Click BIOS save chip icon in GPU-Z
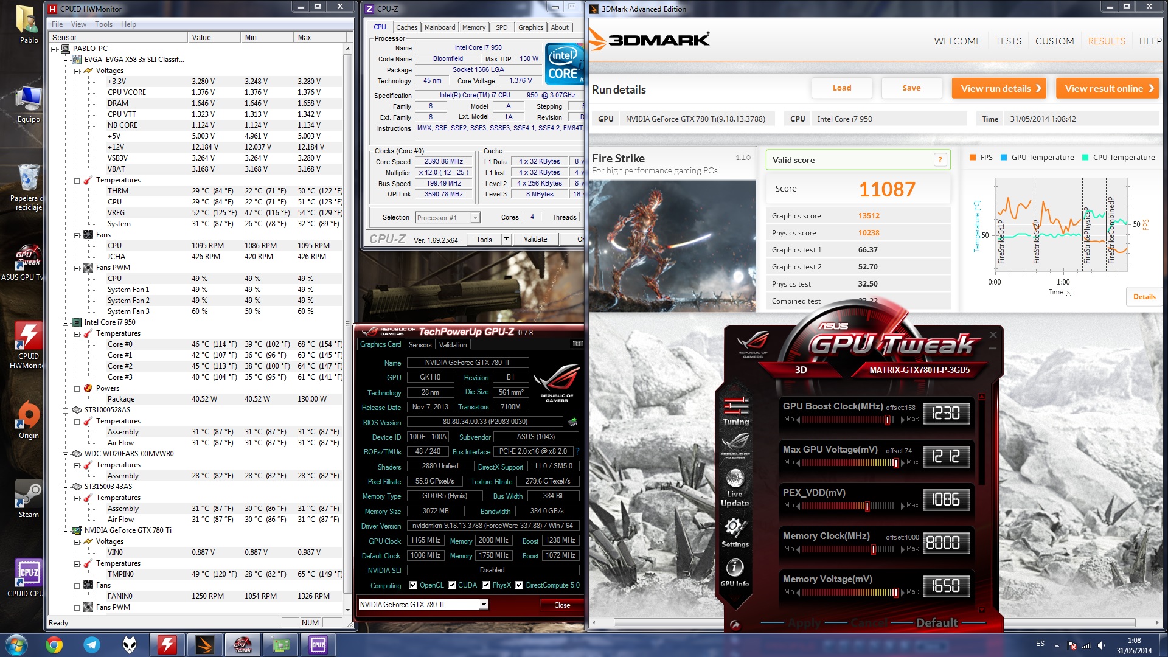Image resolution: width=1168 pixels, height=657 pixels. pyautogui.click(x=572, y=422)
